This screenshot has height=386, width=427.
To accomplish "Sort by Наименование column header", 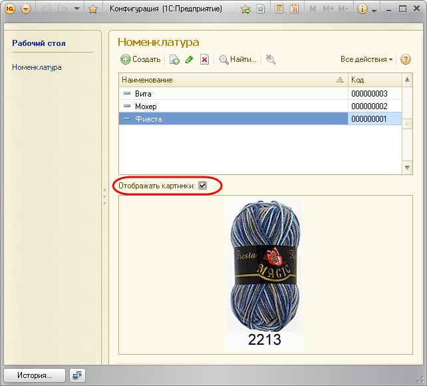I will coord(226,80).
